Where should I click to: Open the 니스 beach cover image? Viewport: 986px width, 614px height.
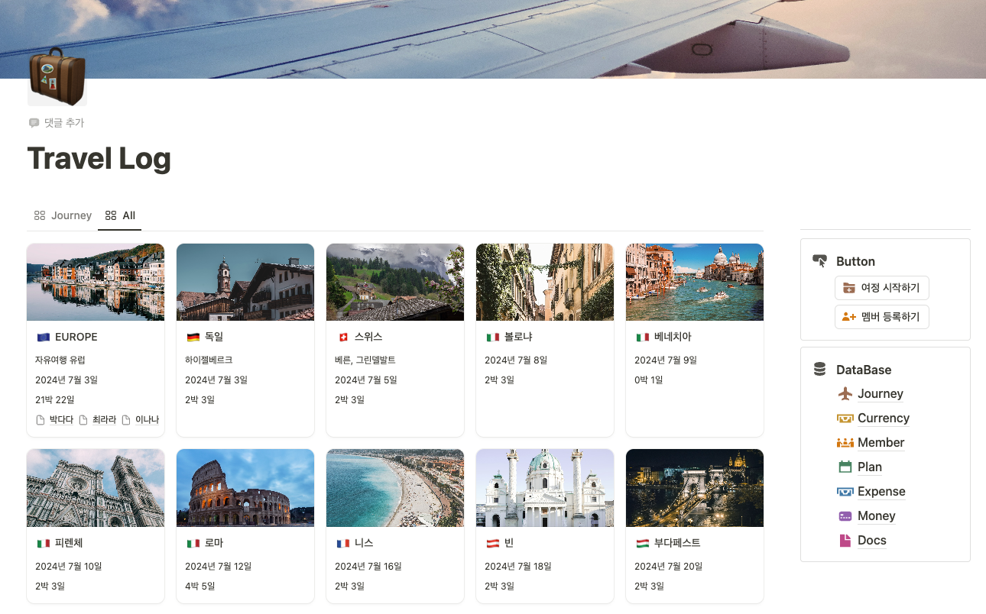click(395, 488)
